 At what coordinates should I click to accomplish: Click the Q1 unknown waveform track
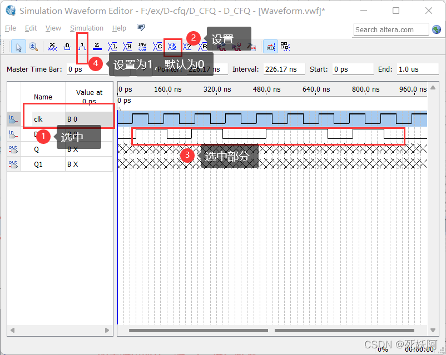272,164
